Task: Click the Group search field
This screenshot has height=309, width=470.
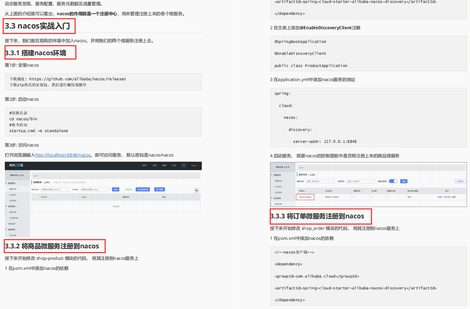Action: pos(95,189)
